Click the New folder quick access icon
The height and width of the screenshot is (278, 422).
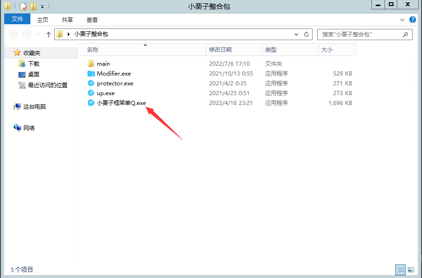point(33,6)
